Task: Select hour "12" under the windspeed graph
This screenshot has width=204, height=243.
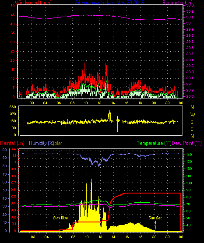Action: point(99,103)
